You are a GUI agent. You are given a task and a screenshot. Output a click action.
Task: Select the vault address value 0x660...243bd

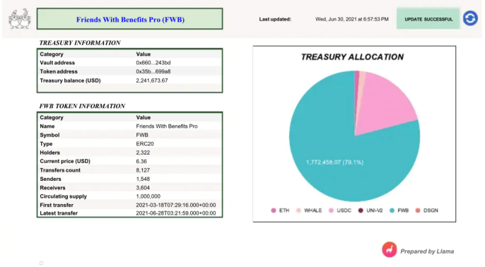[x=153, y=63]
